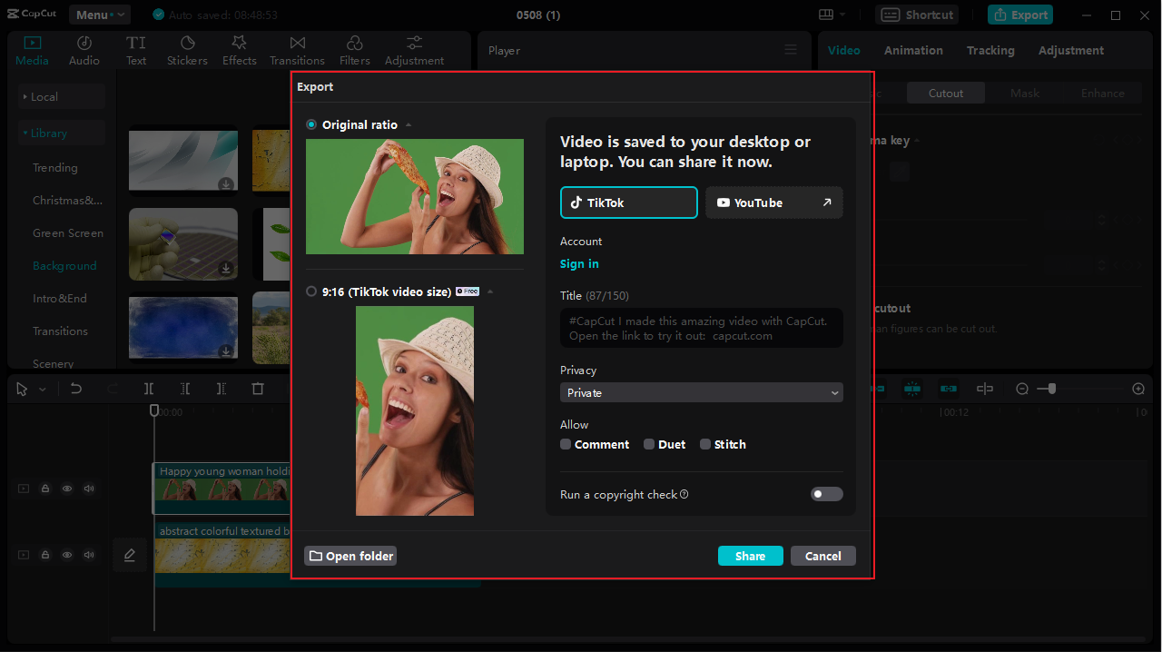The height and width of the screenshot is (652, 1162).
Task: Switch to the Tracking tab
Action: pyautogui.click(x=990, y=50)
